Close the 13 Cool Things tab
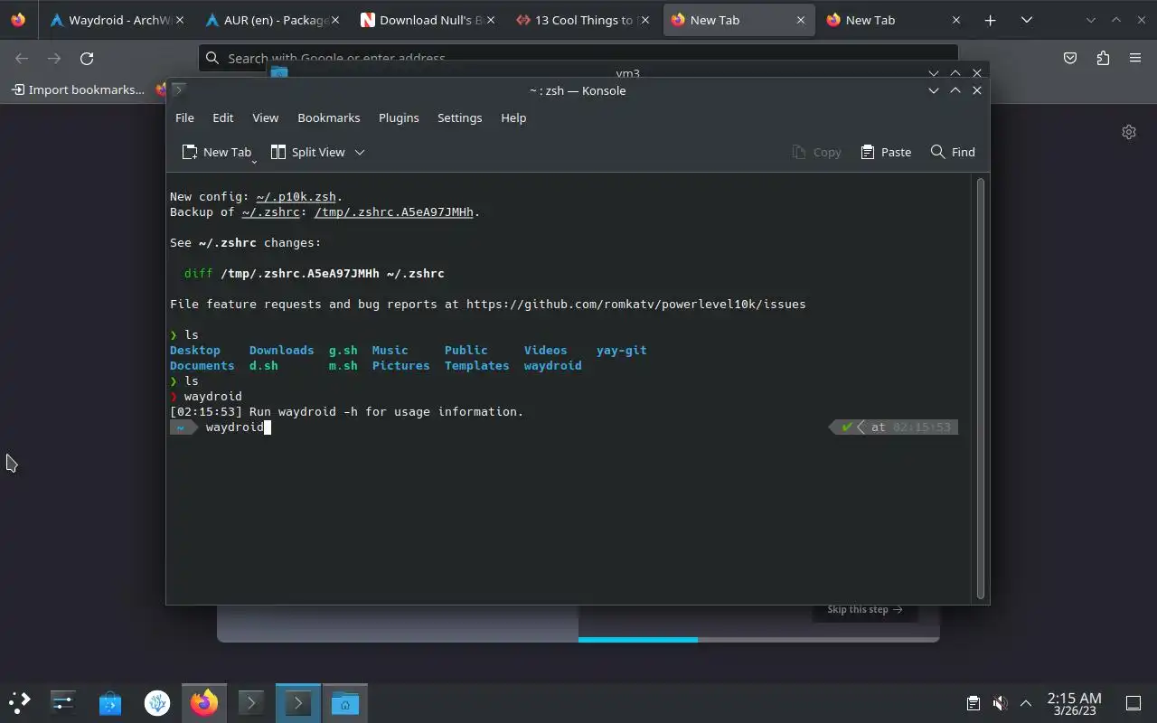1157x723 pixels. pyautogui.click(x=645, y=20)
